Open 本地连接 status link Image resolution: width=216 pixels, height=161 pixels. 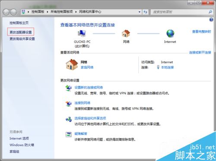point(167,67)
